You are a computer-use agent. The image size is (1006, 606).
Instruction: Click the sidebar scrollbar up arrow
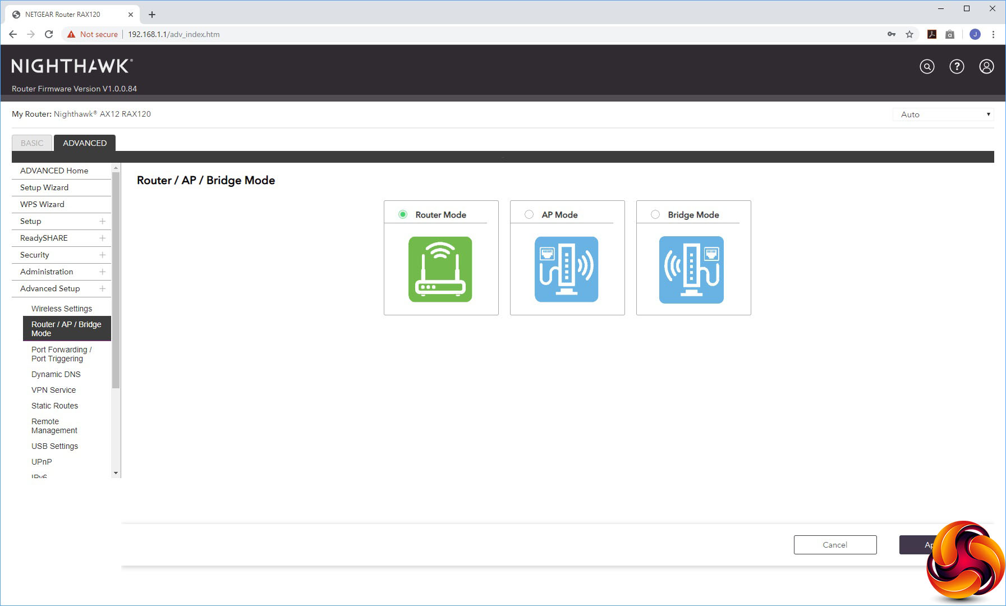coord(116,168)
